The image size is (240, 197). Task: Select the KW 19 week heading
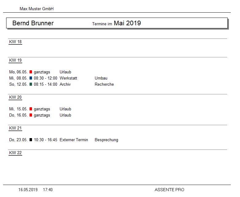coord(15,60)
